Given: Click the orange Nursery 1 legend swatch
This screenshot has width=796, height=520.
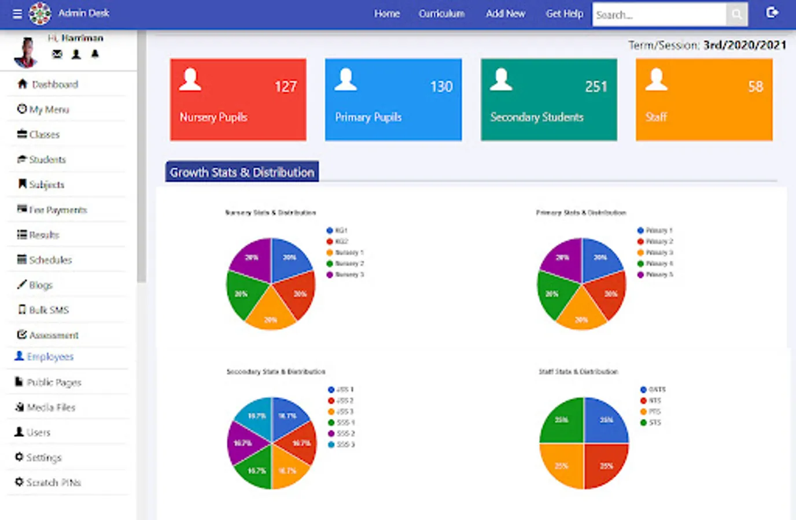Looking at the screenshot, I should pyautogui.click(x=330, y=252).
